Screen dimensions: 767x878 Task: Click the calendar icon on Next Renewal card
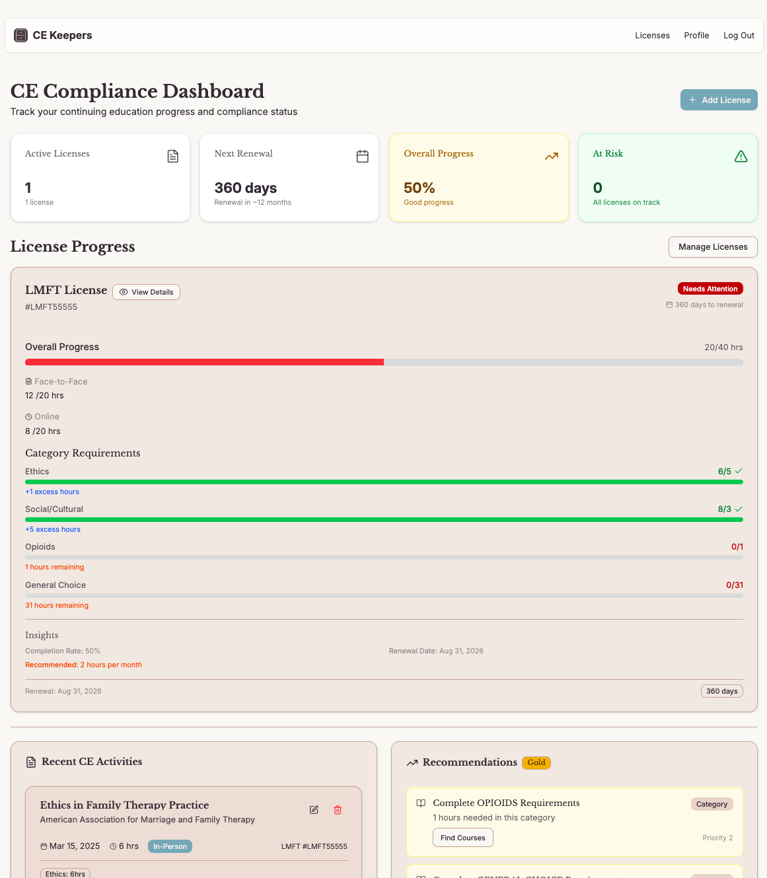point(362,156)
